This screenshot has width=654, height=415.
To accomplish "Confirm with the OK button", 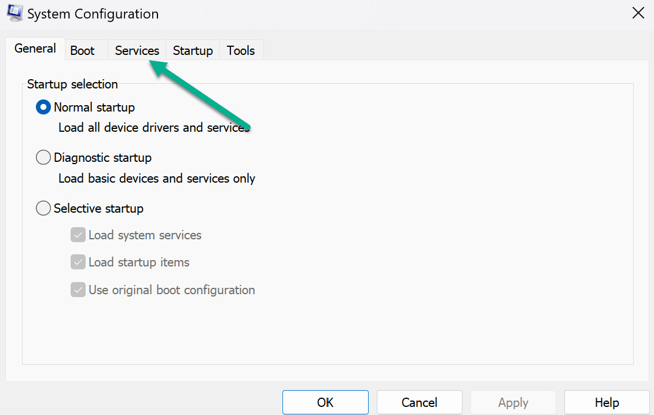I will click(325, 402).
